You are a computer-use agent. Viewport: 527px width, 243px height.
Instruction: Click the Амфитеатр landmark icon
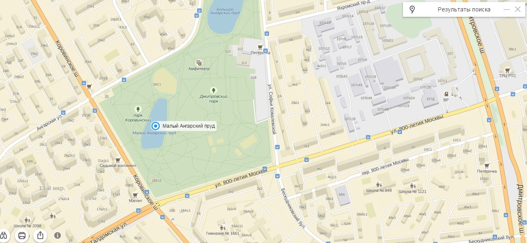(199, 63)
